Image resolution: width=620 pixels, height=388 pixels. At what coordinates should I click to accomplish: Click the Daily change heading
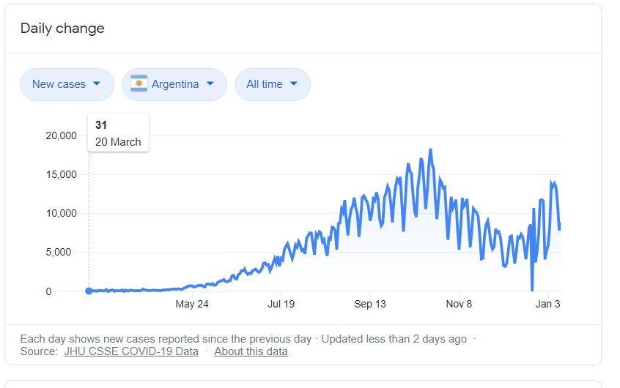62,29
